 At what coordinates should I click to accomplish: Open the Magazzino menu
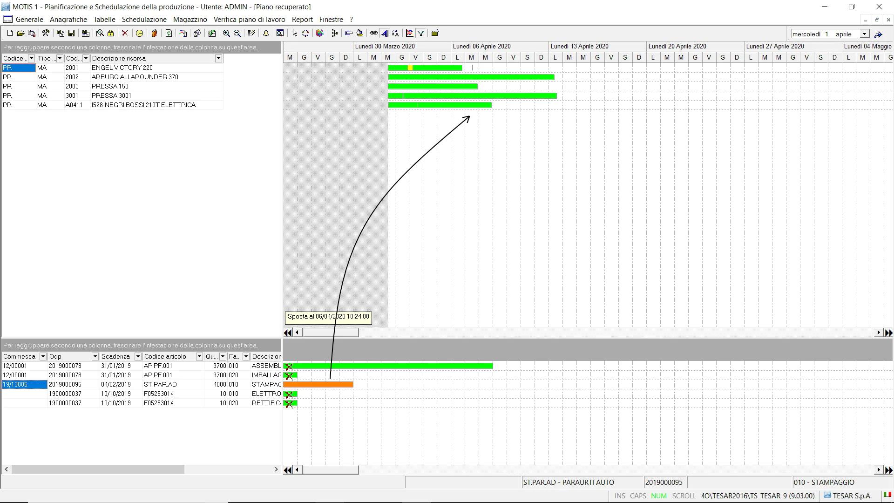[x=190, y=20]
